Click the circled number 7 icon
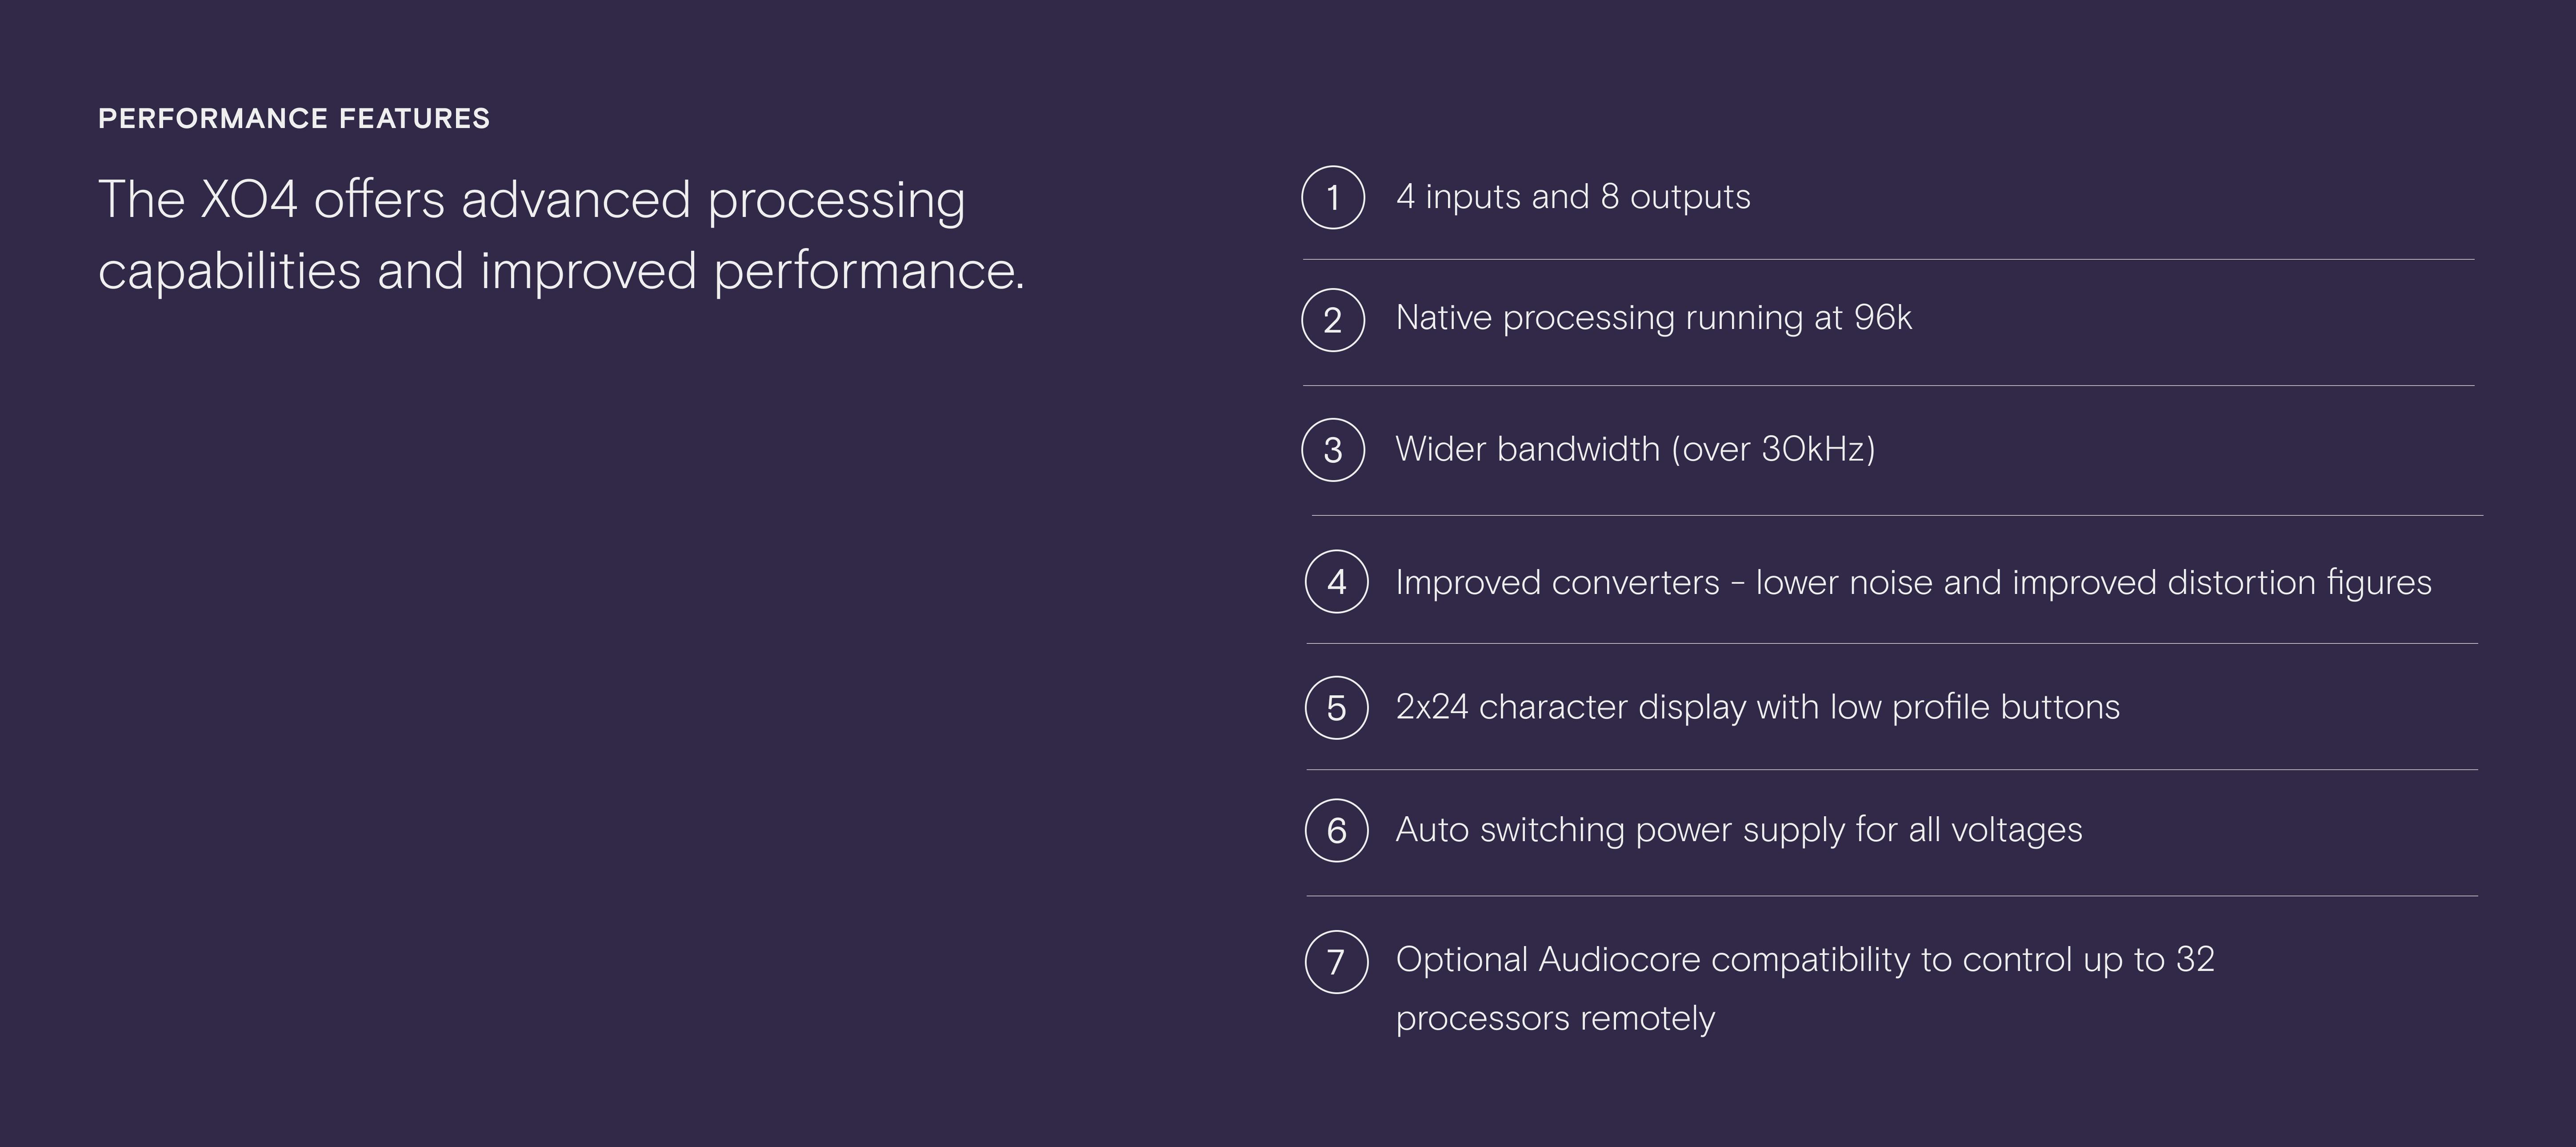 click(x=1336, y=962)
